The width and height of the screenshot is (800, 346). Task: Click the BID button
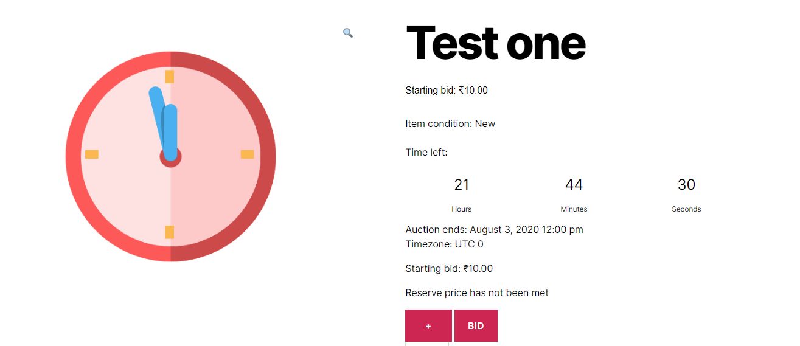point(476,325)
